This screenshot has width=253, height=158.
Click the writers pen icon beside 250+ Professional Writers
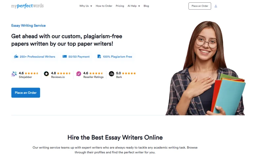pos(16,57)
